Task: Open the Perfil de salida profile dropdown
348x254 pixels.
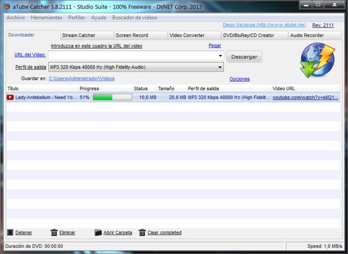Action: pyautogui.click(x=136, y=67)
